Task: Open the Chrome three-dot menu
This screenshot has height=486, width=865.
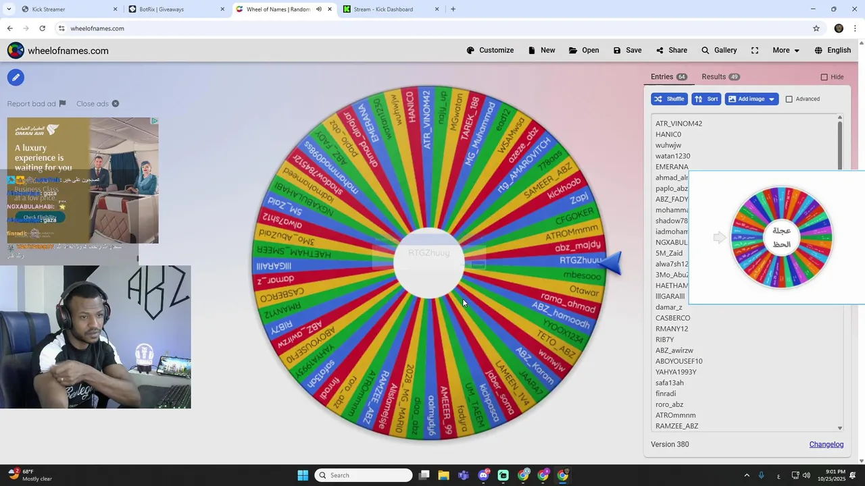Action: (x=856, y=28)
